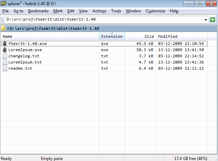Click the LoremIpsum.txt document icon
This screenshot has width=218, height=161.
[5, 62]
